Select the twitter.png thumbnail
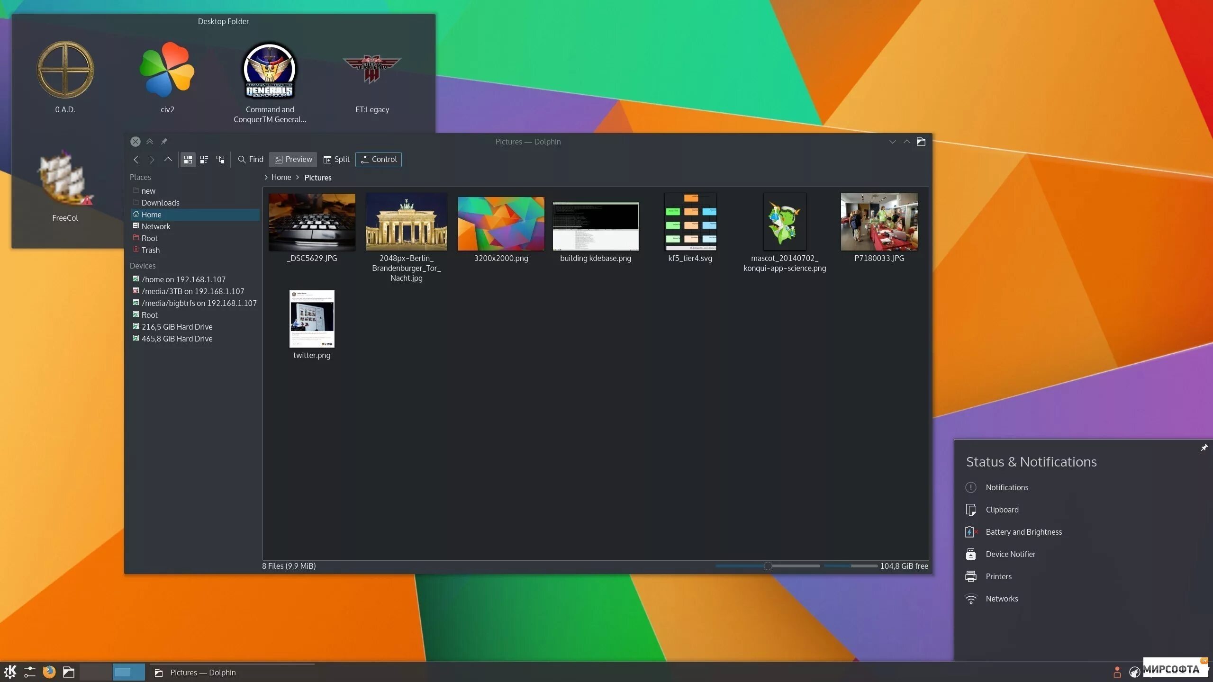 point(312,319)
